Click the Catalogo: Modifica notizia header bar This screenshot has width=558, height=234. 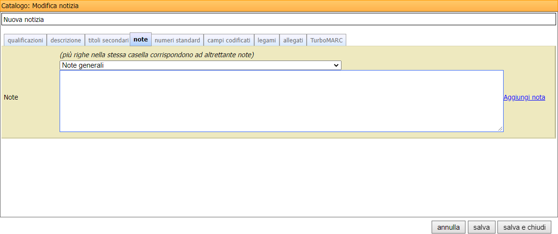(x=279, y=6)
